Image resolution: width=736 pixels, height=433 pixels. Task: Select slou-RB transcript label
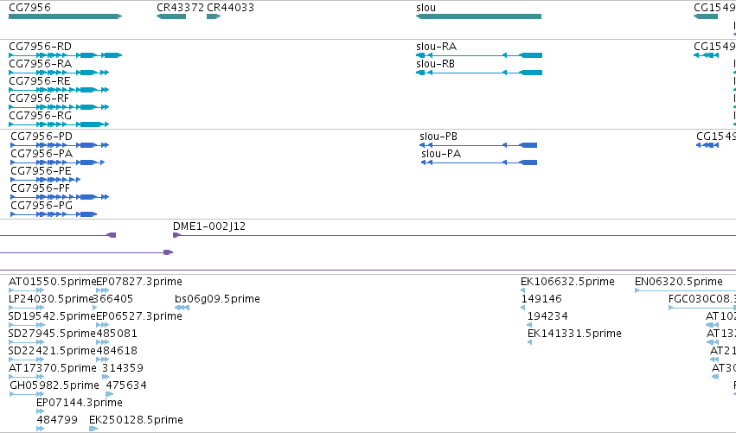pyautogui.click(x=435, y=64)
